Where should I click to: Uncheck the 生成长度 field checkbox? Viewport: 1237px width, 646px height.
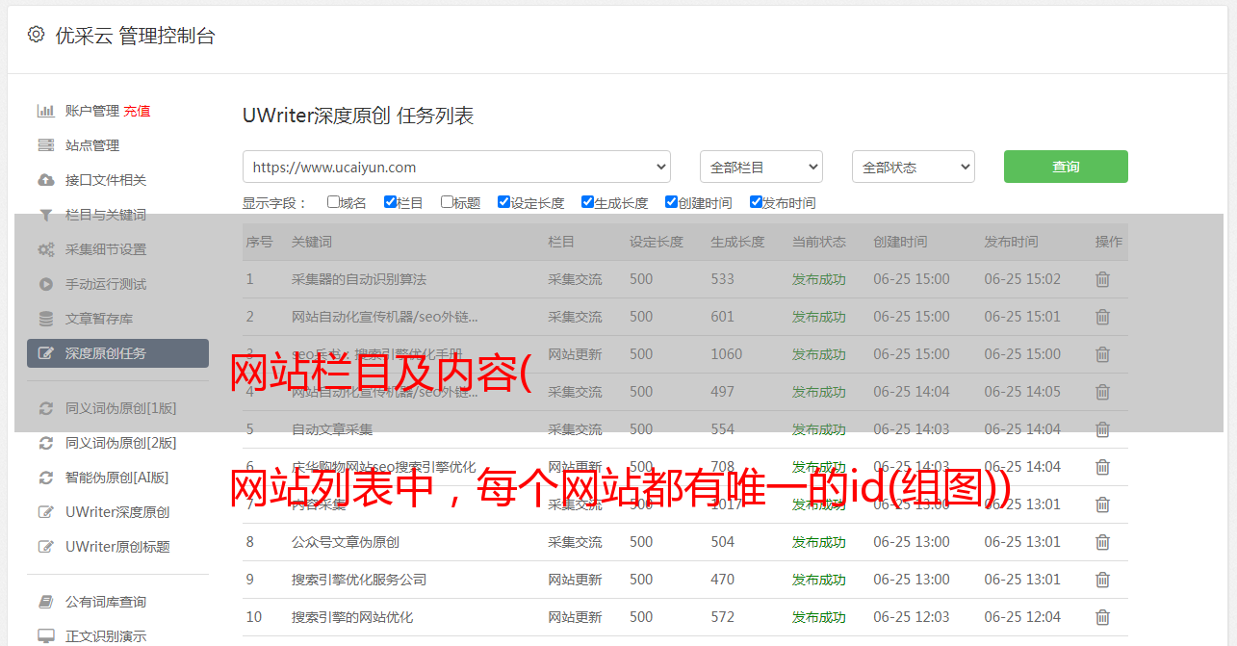(587, 202)
